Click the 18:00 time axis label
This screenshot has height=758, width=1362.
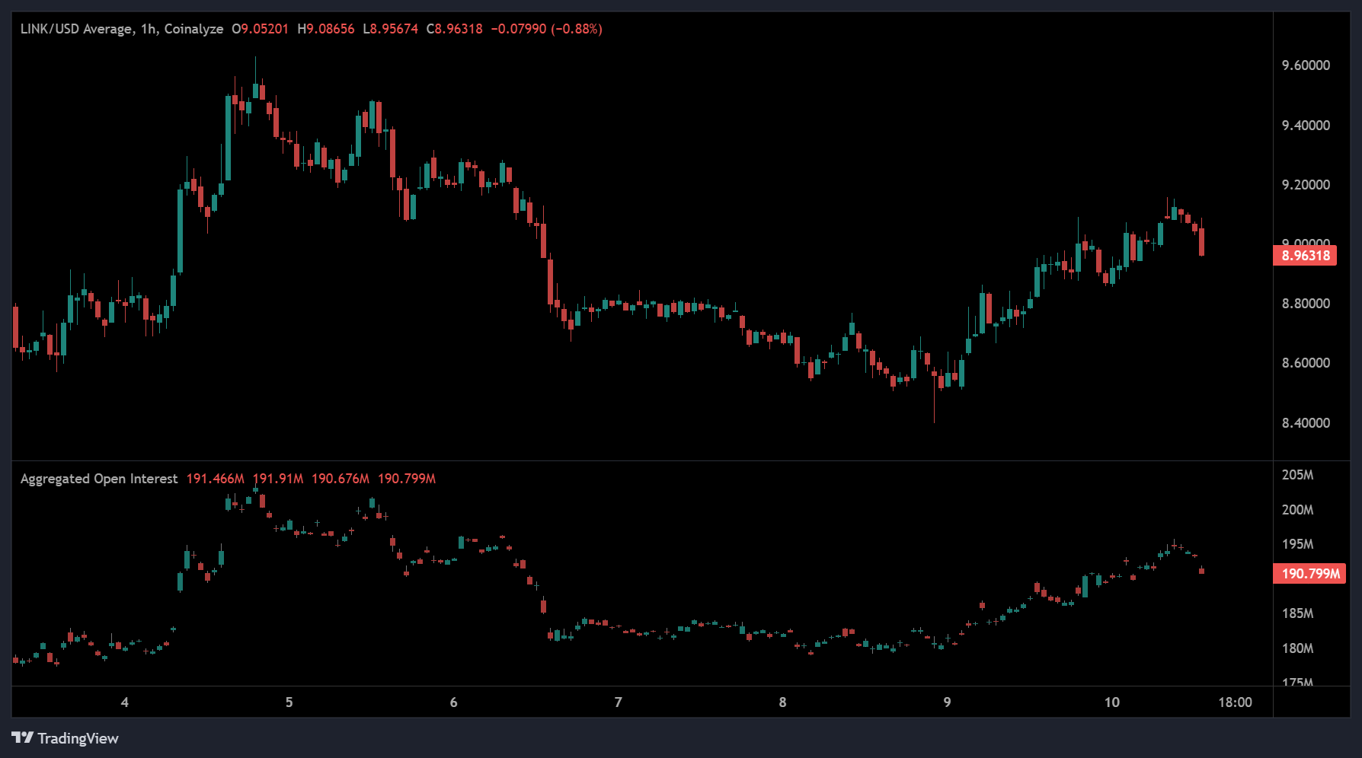pos(1235,702)
